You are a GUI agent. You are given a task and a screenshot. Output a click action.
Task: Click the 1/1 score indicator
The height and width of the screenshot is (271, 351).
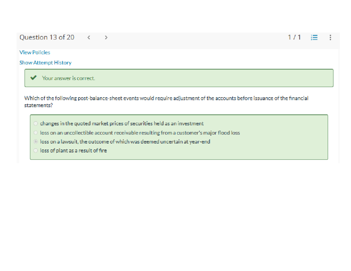[295, 37]
